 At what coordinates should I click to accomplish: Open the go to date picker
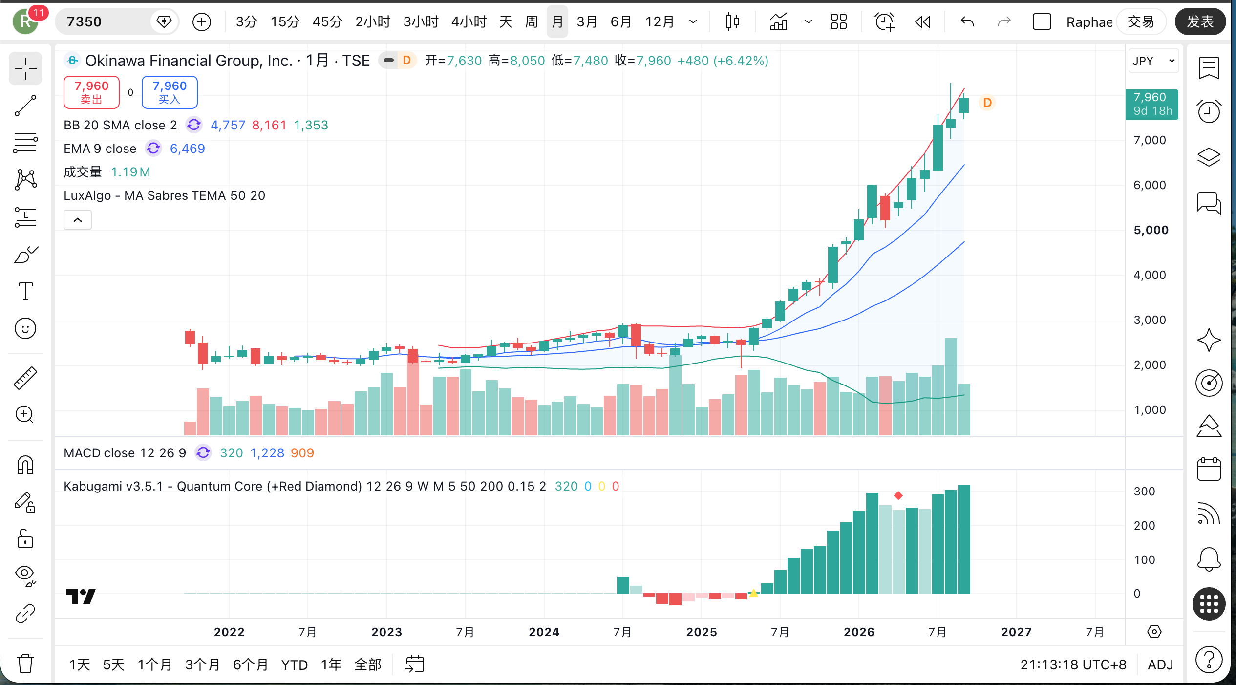(415, 664)
